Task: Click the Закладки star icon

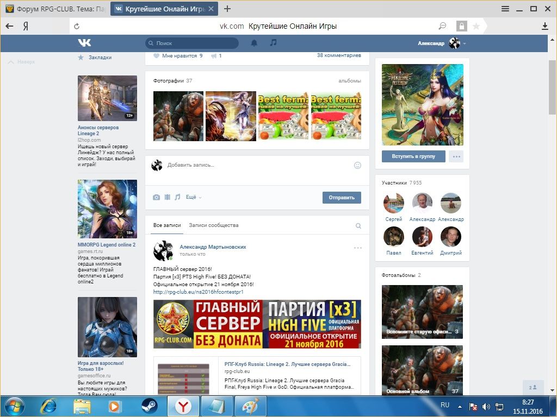Action: (81, 57)
